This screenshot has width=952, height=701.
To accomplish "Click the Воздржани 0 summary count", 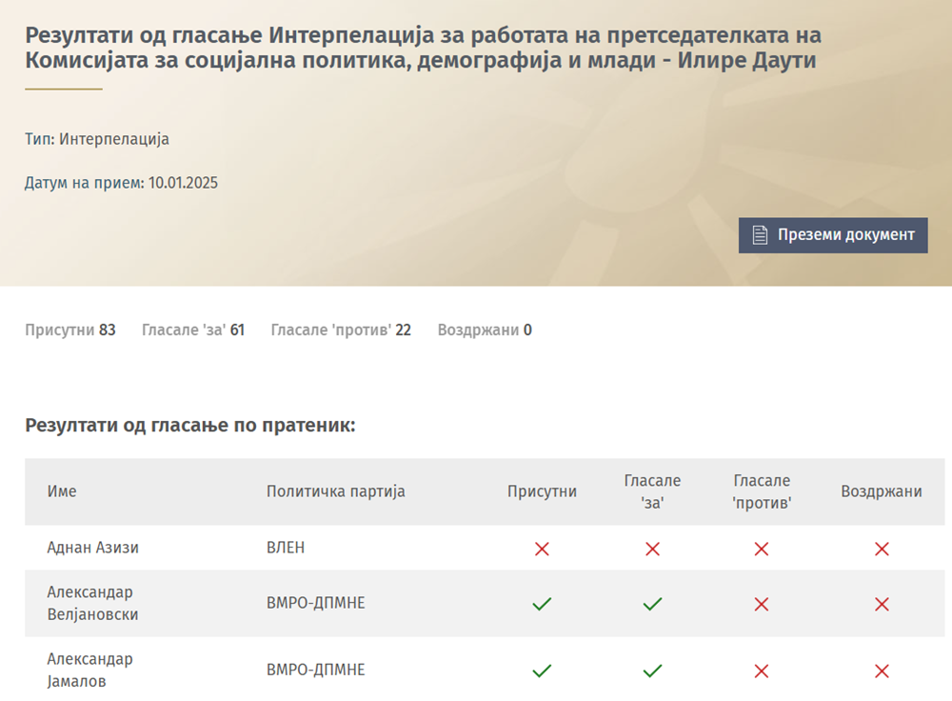I will [485, 330].
